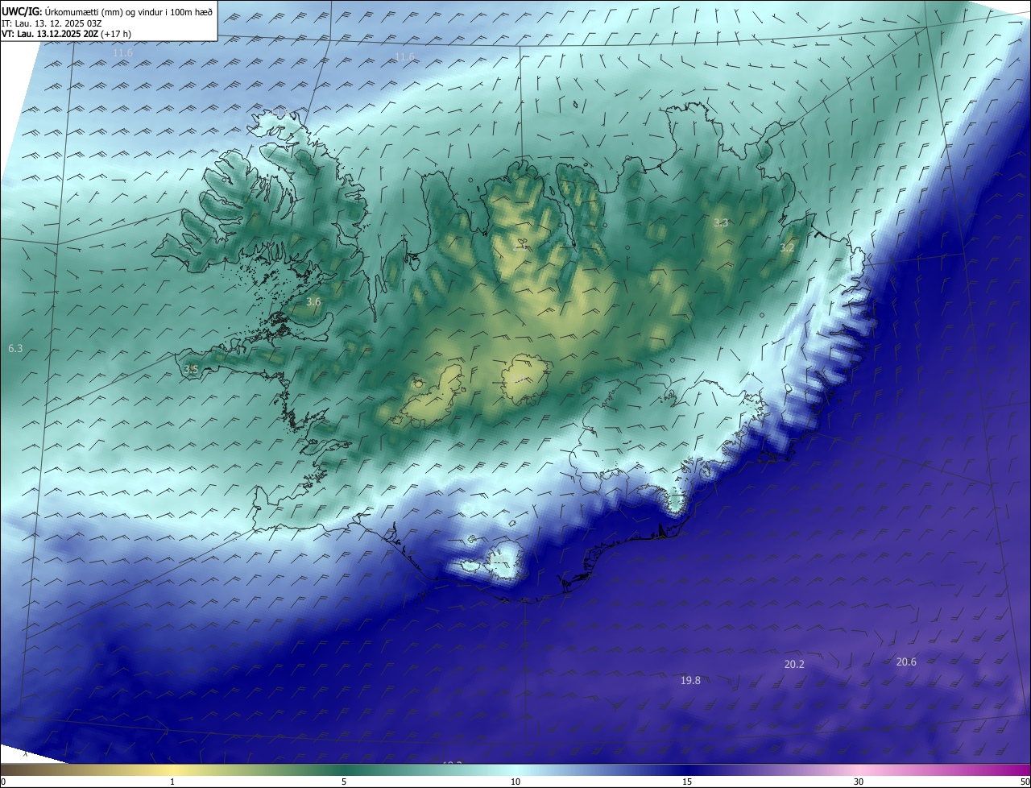Viewport: 1031px width, 788px height.
Task: Click the colorbar tick label 15
Action: [x=687, y=782]
